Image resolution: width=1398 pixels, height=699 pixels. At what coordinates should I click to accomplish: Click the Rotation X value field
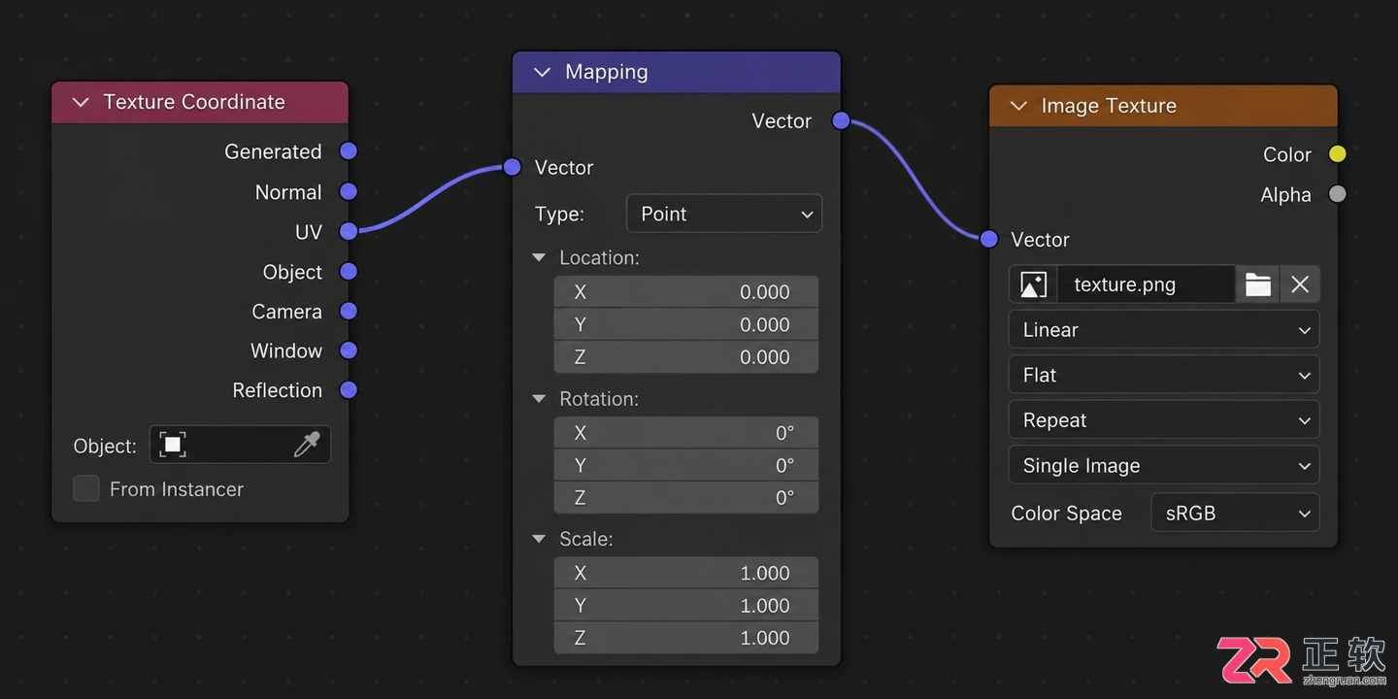pos(686,433)
